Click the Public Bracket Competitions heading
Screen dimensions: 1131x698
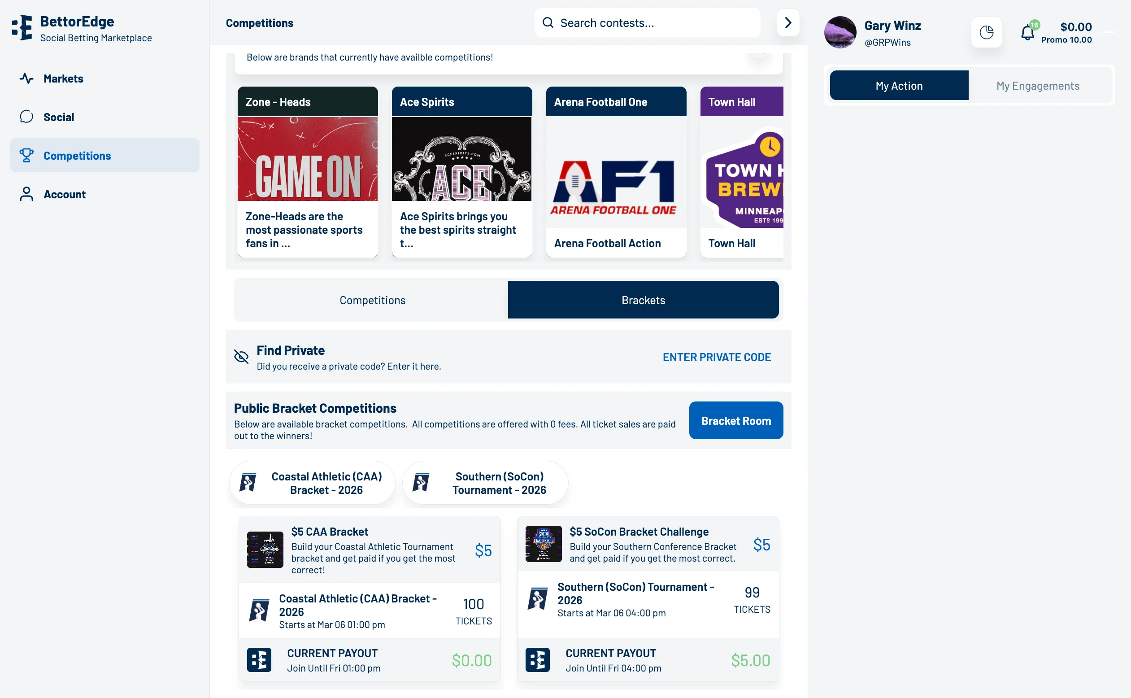pyautogui.click(x=315, y=408)
